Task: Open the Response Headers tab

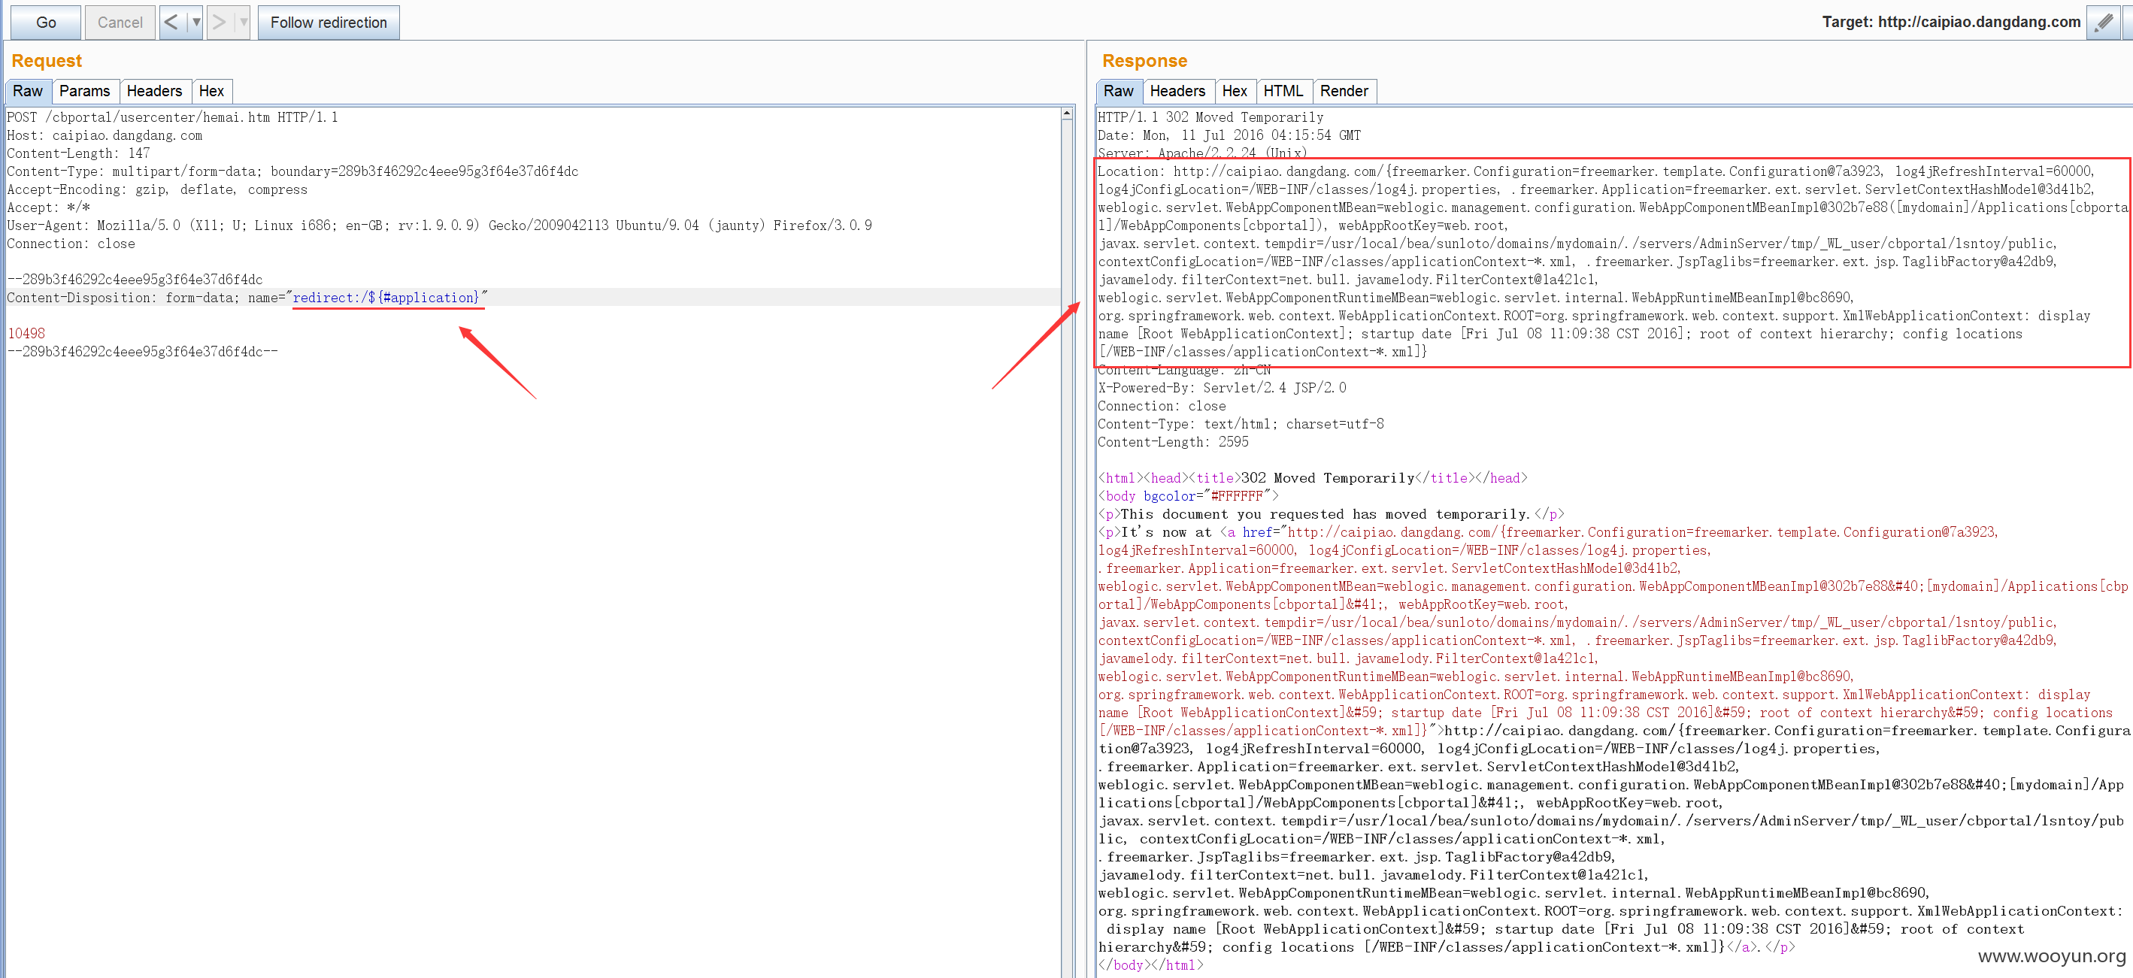Action: (x=1177, y=91)
